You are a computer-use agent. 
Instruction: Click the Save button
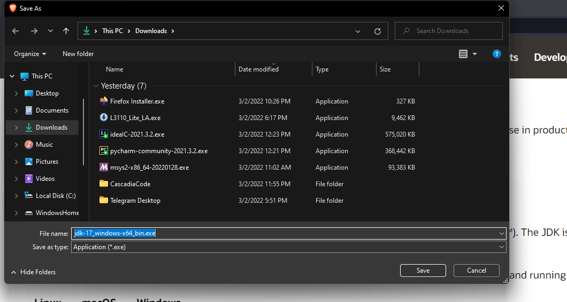423,271
